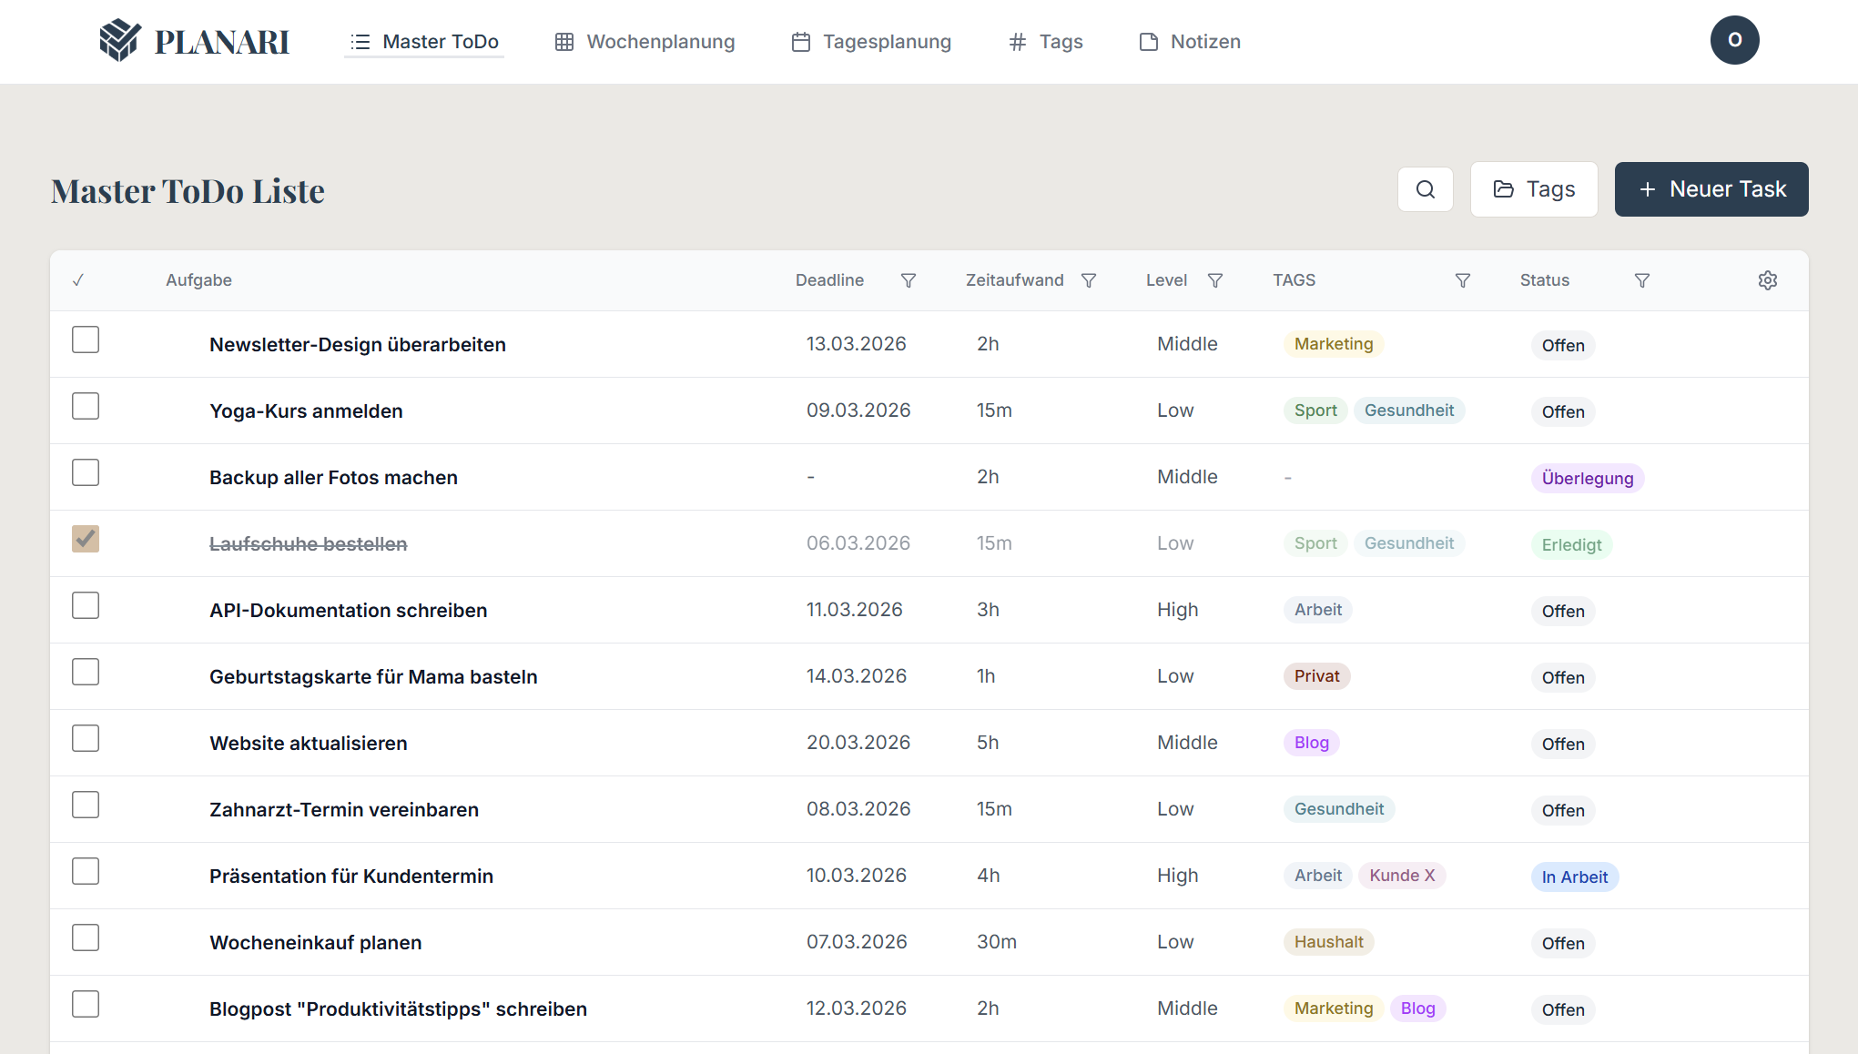This screenshot has width=1858, height=1054.
Task: Uncheck the Laufschuhe bestellen checkbox
Action: (x=86, y=540)
